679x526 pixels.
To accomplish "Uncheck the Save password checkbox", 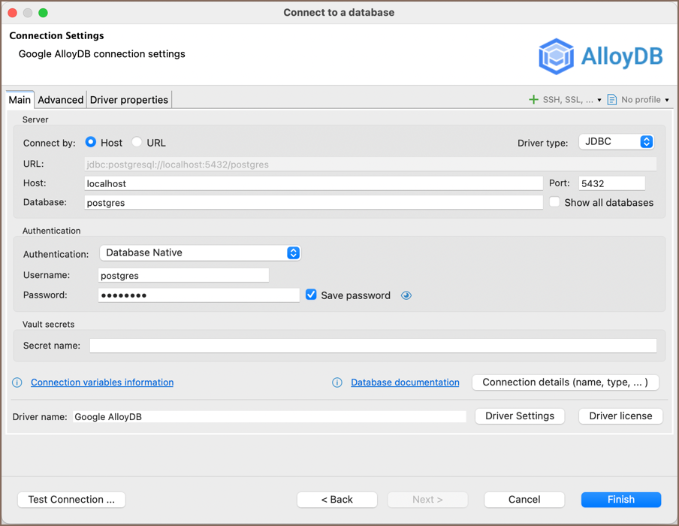I will coord(311,295).
